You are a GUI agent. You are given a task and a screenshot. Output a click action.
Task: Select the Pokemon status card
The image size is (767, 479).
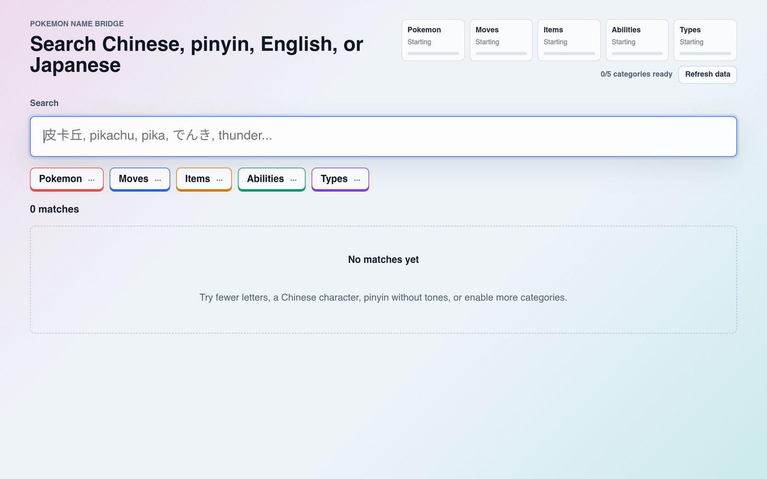(433, 40)
